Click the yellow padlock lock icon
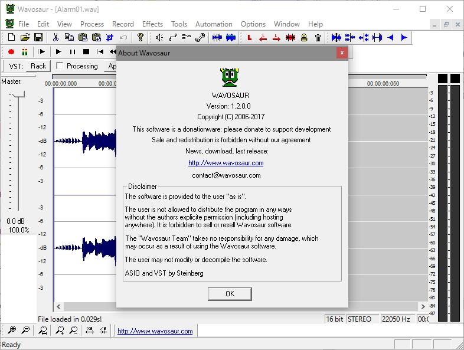The height and width of the screenshot is (350, 464). click(304, 38)
